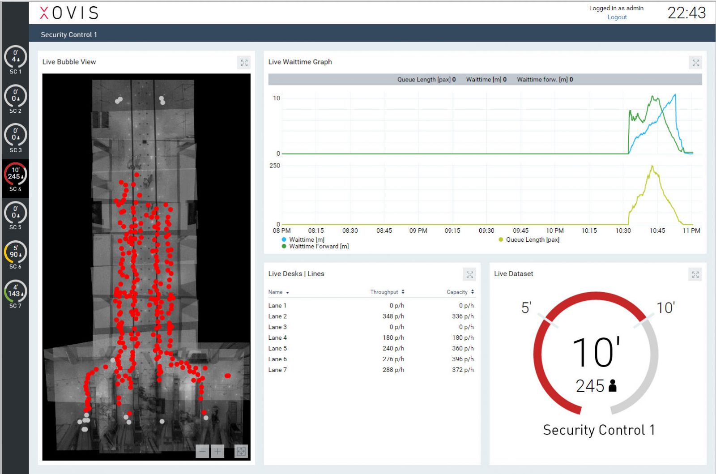Toggle the Waittime [m] legend series

coord(306,239)
